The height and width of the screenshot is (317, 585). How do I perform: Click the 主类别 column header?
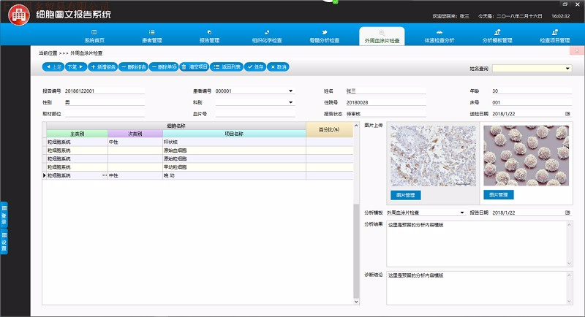point(78,134)
